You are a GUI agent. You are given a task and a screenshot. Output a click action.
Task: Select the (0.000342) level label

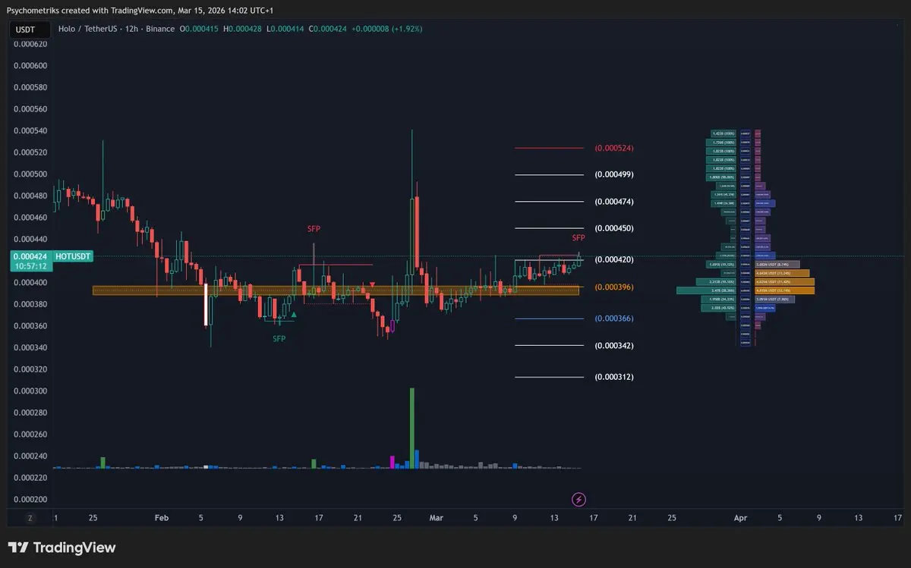(x=613, y=346)
